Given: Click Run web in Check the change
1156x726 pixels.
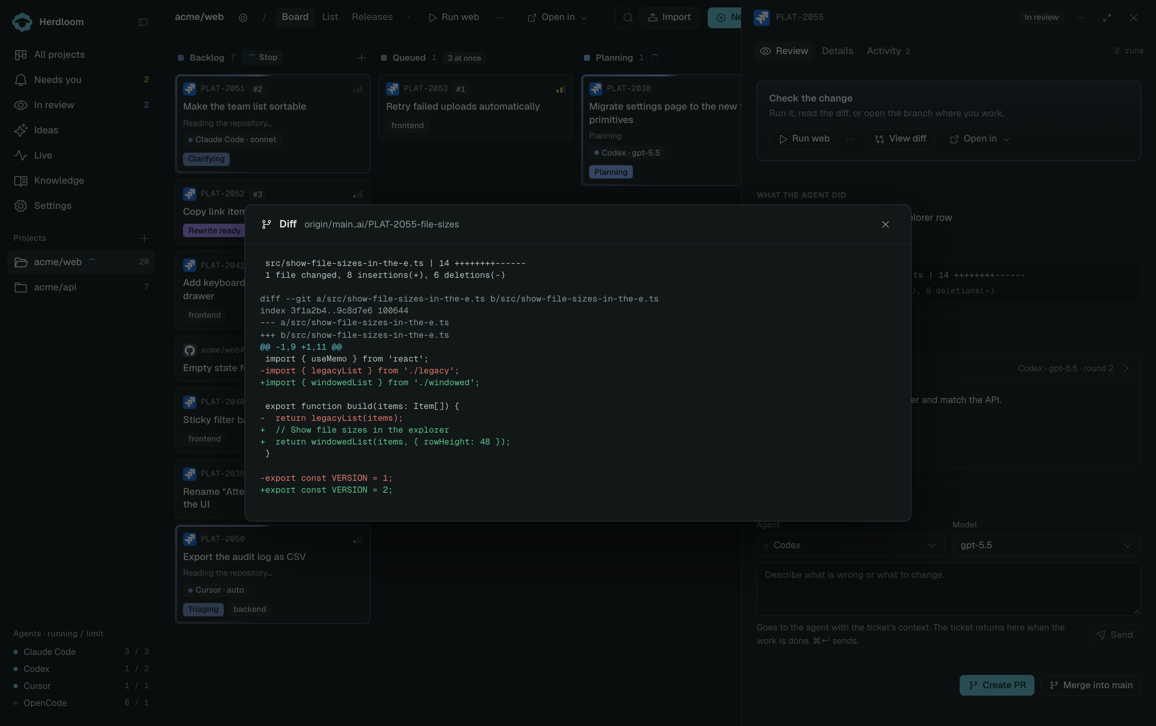Looking at the screenshot, I should (804, 139).
